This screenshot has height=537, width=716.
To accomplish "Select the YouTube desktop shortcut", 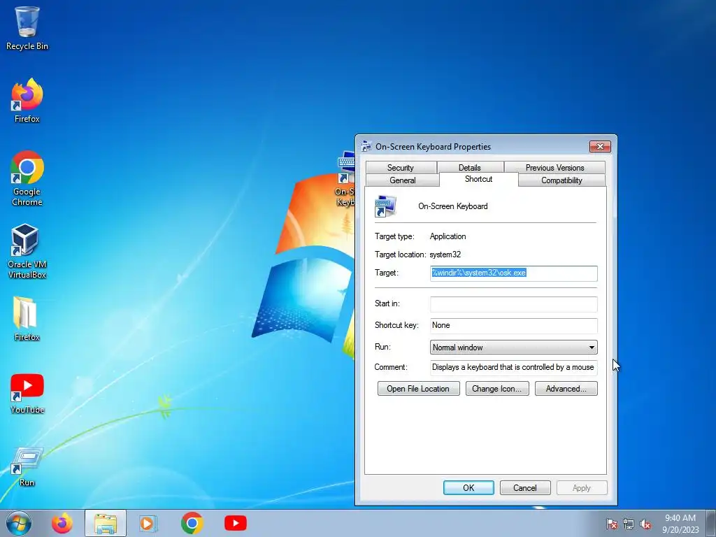I will tap(27, 393).
